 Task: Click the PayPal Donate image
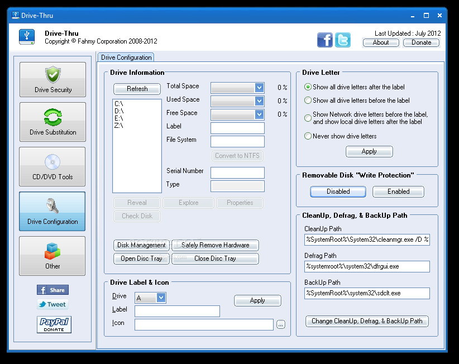point(54,324)
